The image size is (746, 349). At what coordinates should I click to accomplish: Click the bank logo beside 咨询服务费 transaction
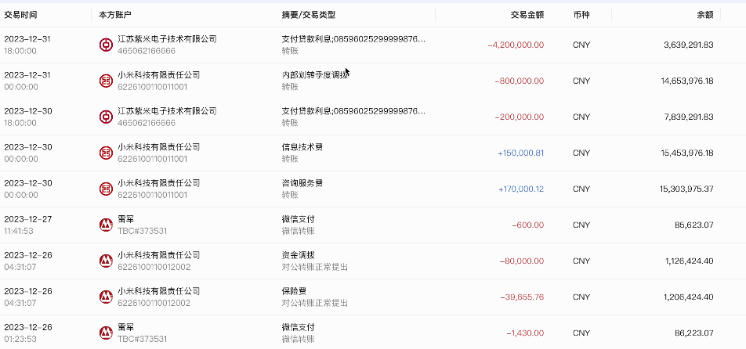(105, 189)
